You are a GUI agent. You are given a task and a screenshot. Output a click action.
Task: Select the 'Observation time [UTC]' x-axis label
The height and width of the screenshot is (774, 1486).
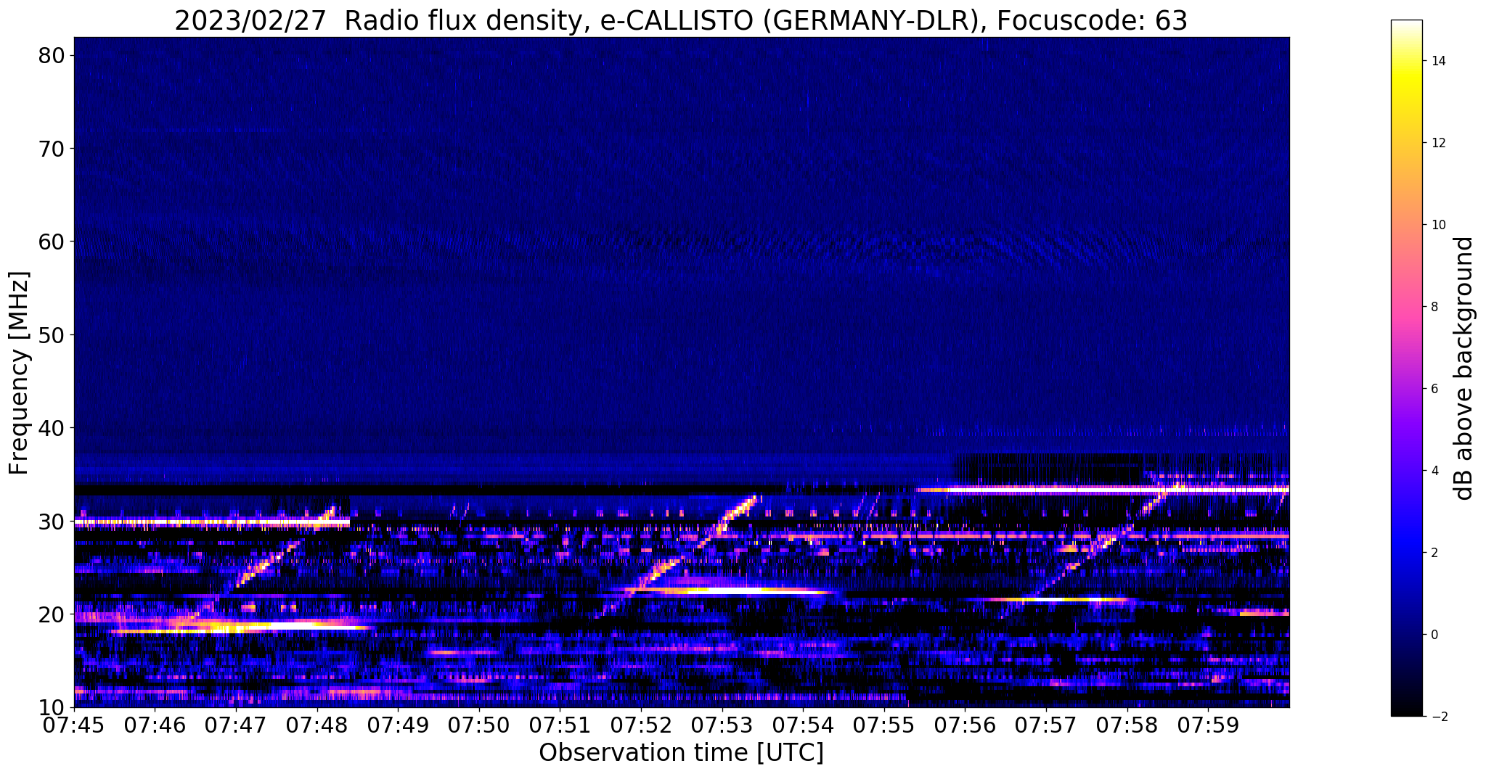click(681, 753)
